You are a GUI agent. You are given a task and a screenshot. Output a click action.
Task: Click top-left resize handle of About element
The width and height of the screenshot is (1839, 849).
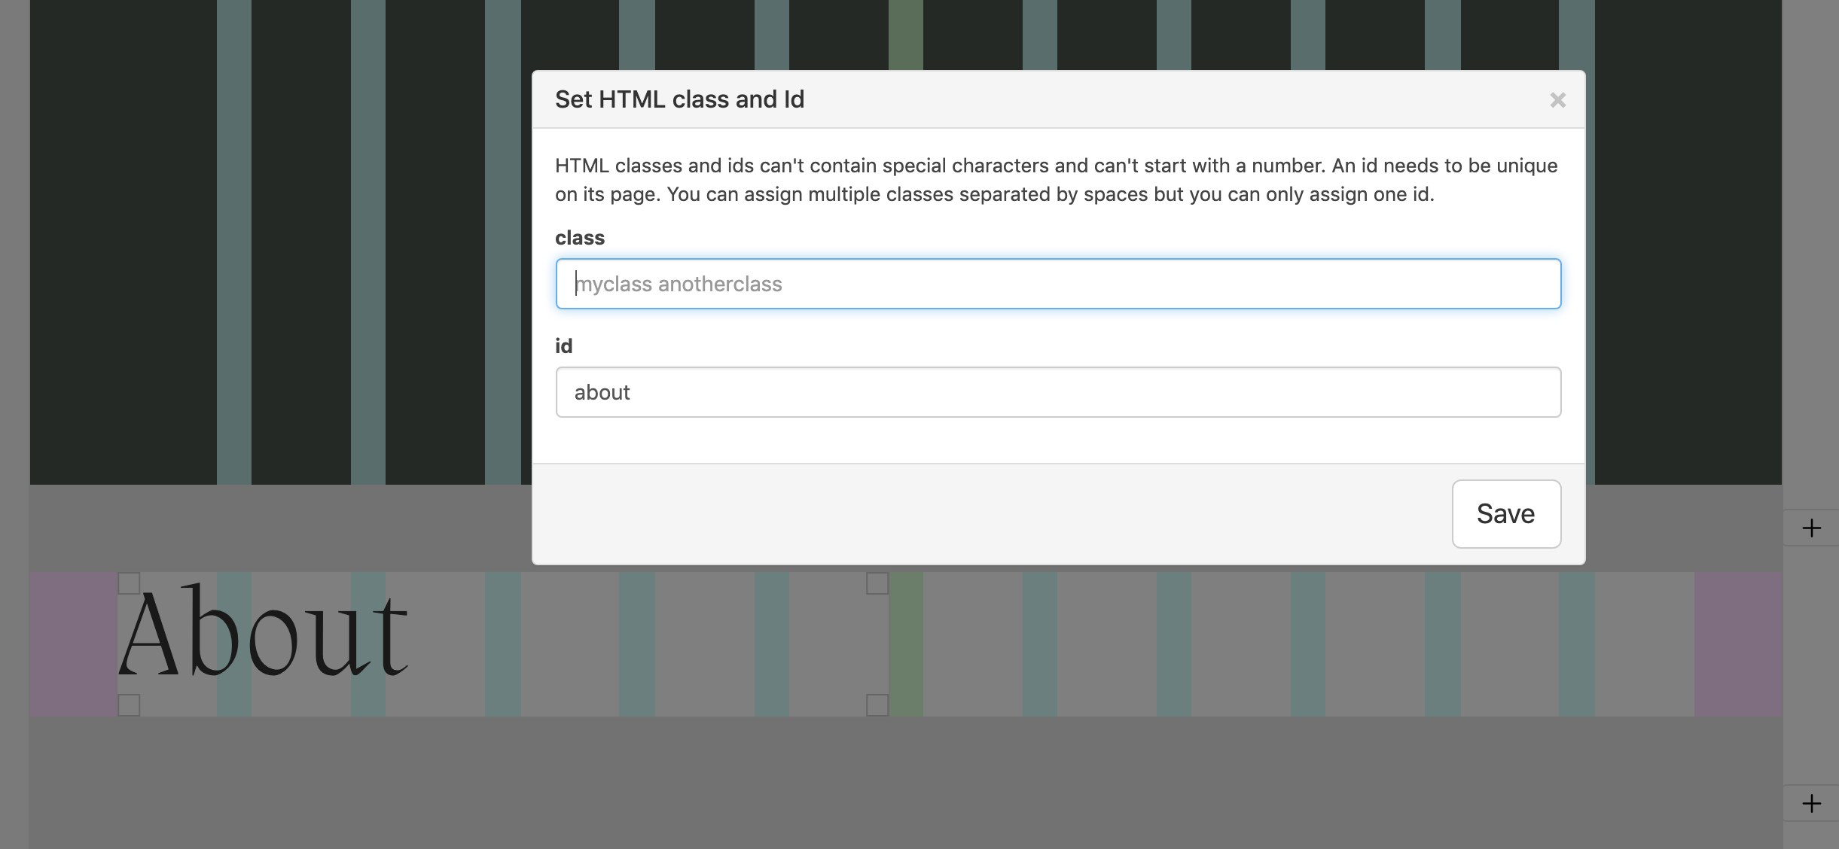[x=130, y=583]
